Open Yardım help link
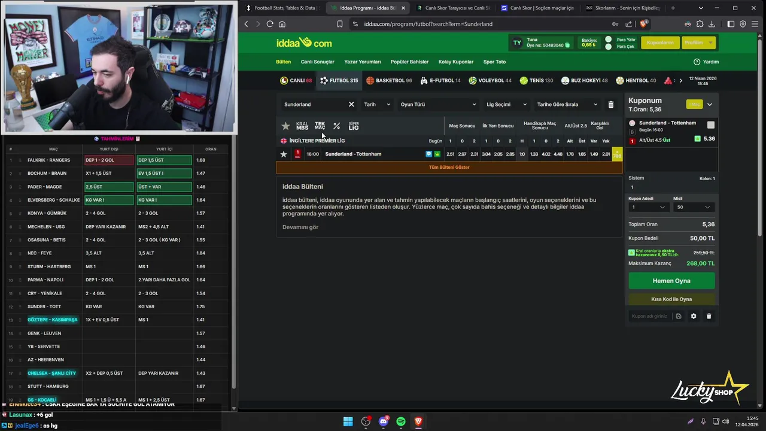This screenshot has height=431, width=766. coord(706,62)
